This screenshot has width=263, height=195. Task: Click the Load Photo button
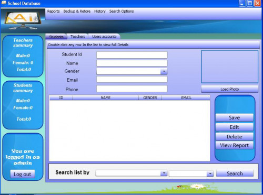(x=229, y=89)
